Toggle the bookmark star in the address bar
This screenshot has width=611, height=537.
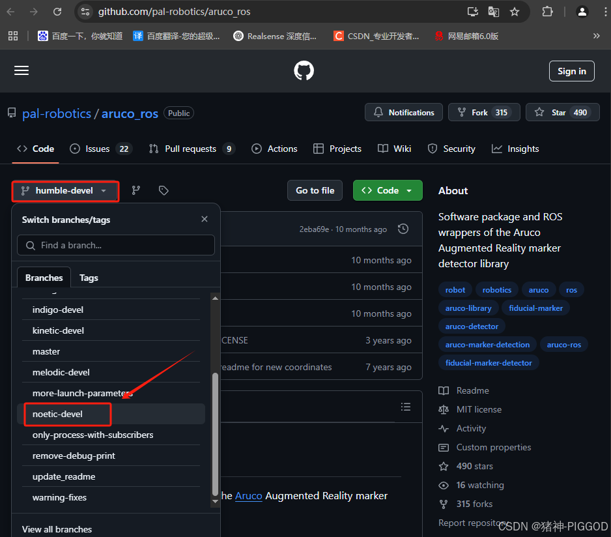(x=515, y=11)
